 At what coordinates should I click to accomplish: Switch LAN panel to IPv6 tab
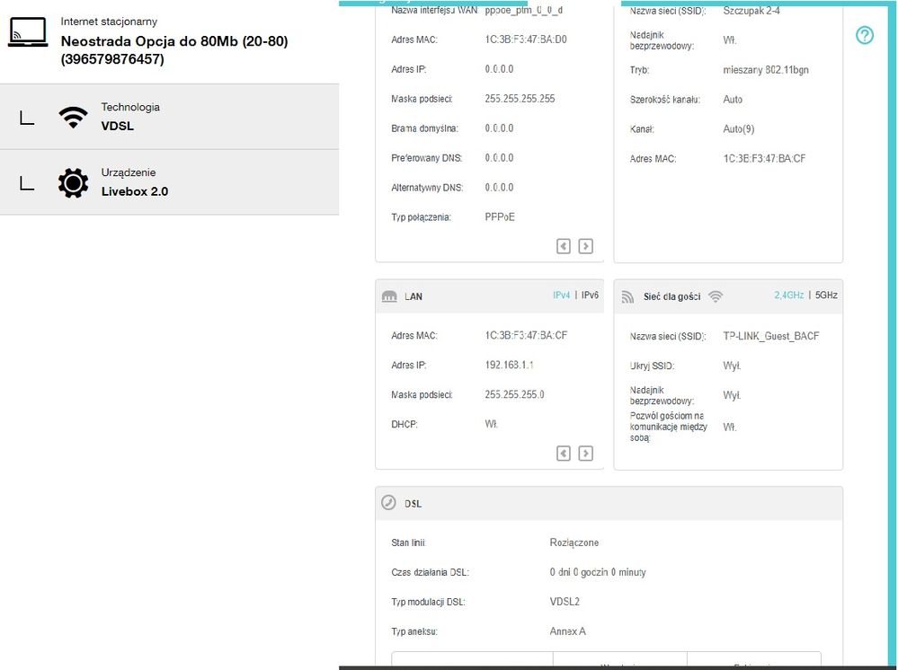pos(590,295)
